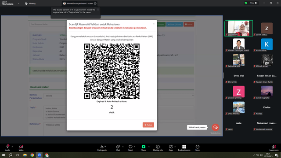Select Falcadisa ARS participant tile
Image resolution: width=281 pixels, height=158 pixels.
238,60
